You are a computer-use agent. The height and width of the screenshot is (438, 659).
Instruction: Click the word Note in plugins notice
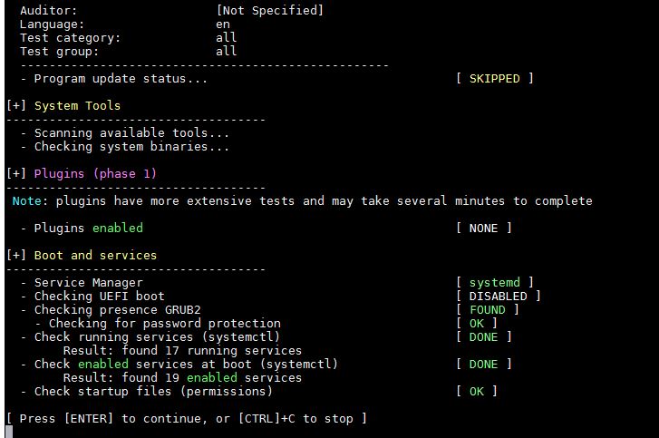coord(26,201)
